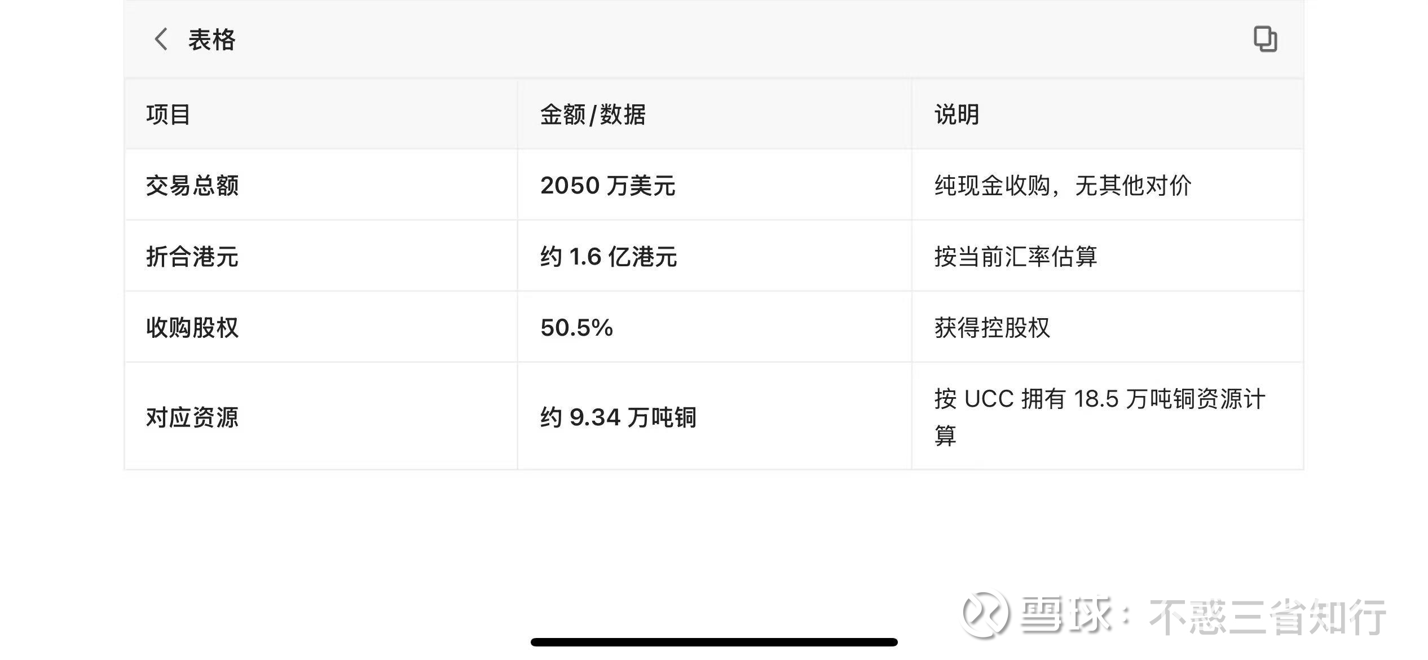Click the 纯现金收购 description cell
Image resolution: width=1428 pixels, height=660 pixels.
[x=1063, y=186]
